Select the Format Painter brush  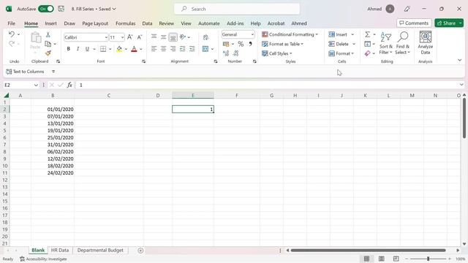coord(48,53)
